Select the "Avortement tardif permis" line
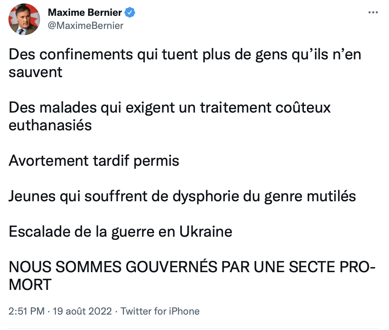This screenshot has width=389, height=330. pos(94,161)
